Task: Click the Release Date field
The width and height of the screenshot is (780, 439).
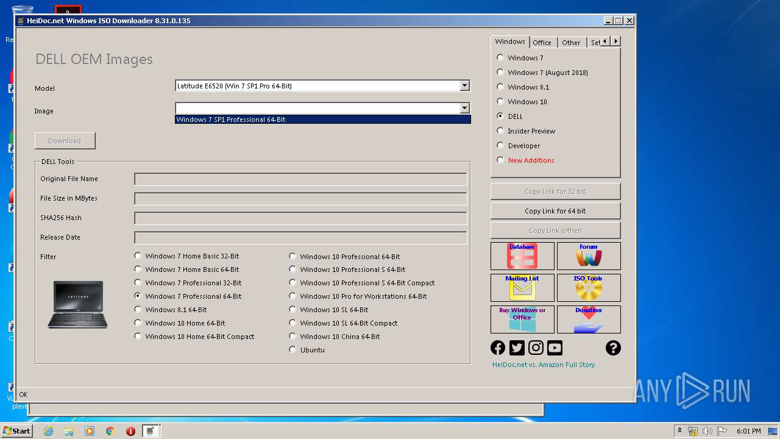Action: 300,238
